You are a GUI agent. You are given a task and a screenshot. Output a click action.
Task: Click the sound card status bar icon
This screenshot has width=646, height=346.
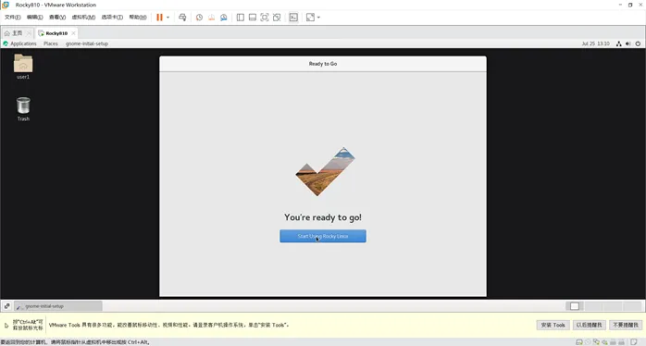604,342
